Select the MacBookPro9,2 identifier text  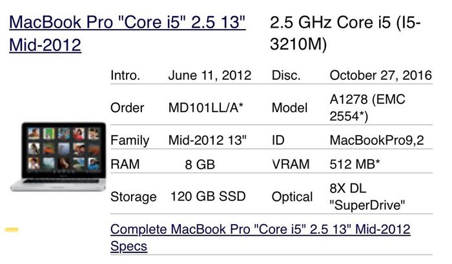click(376, 140)
